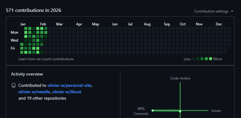Select the darkest green legend swatch
The image size is (241, 118).
[x=198, y=59]
